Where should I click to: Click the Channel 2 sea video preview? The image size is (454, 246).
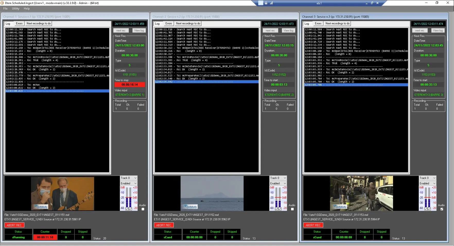point(212,193)
